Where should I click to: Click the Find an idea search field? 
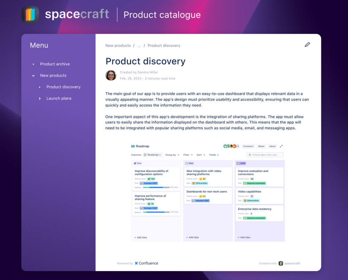tap(265, 155)
